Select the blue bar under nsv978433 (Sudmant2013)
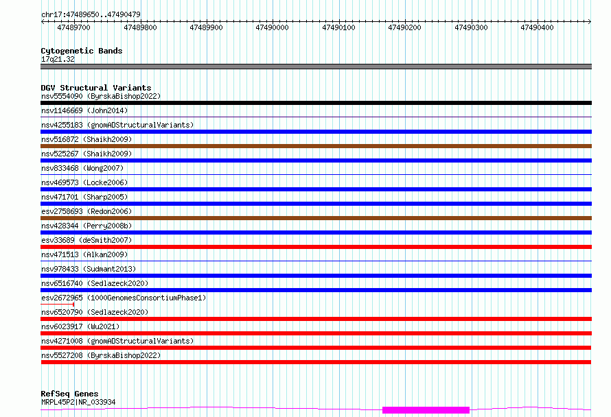 (316, 276)
